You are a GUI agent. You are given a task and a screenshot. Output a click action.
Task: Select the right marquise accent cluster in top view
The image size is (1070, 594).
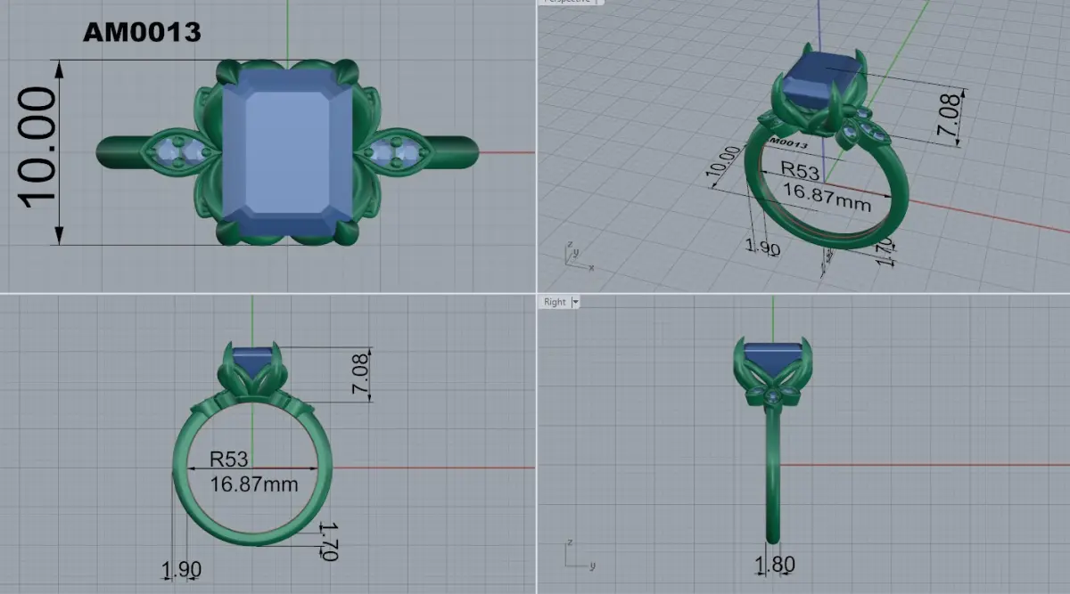pyautogui.click(x=395, y=151)
